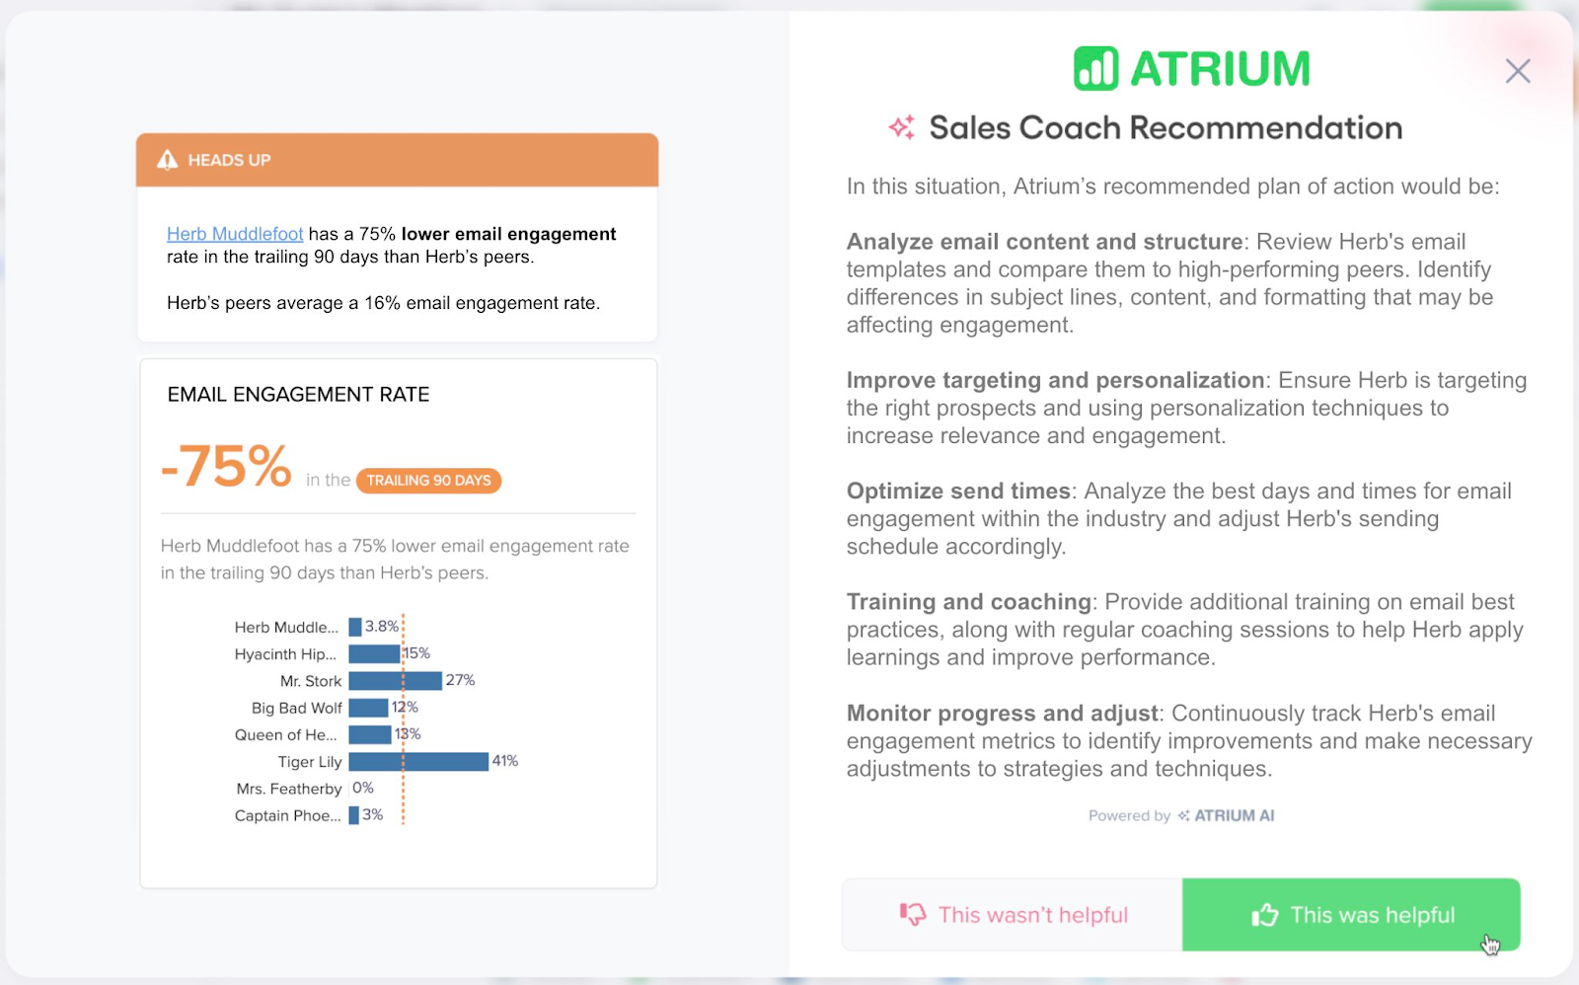Close the Sales Coach Recommendation dialog
Viewport: 1579px width, 985px height.
pos(1518,71)
